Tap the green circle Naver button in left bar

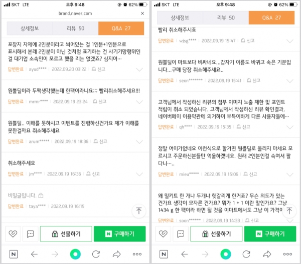[x=75, y=254]
